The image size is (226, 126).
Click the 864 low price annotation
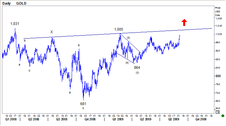[137, 67]
